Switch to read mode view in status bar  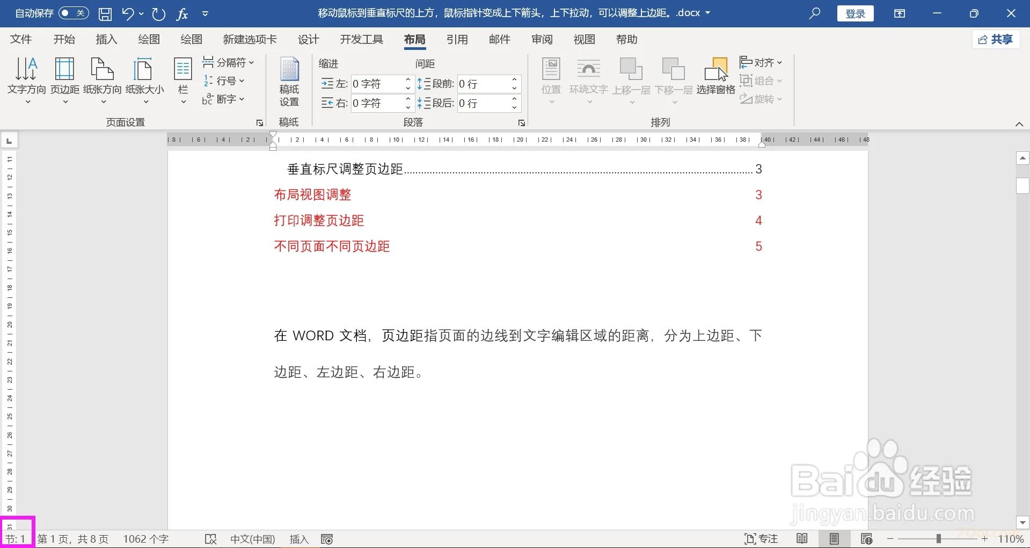[x=802, y=538]
